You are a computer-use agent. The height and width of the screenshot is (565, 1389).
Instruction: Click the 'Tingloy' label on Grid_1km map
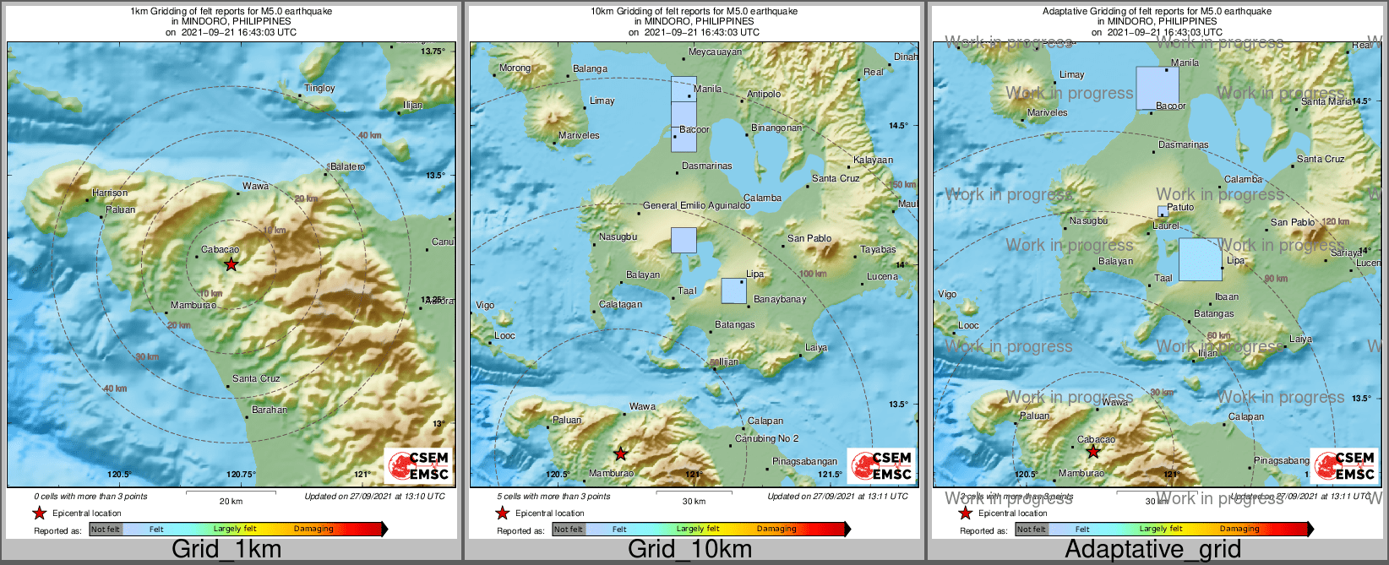click(x=319, y=88)
